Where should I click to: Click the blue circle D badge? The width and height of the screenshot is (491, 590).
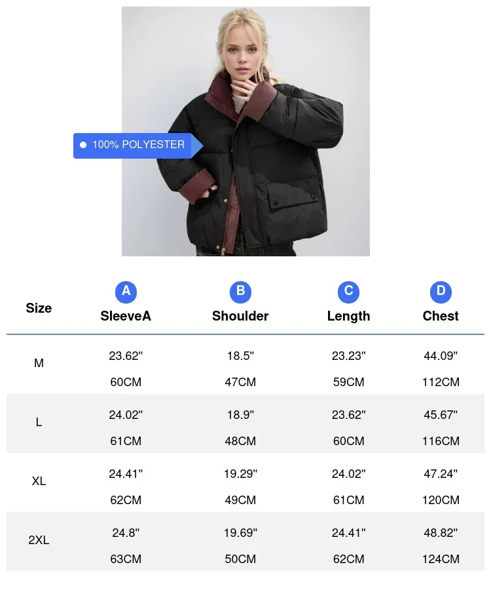point(441,291)
